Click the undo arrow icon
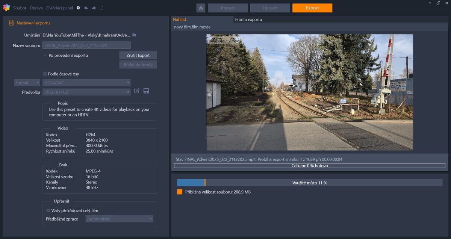The image size is (451, 239). pos(86,8)
